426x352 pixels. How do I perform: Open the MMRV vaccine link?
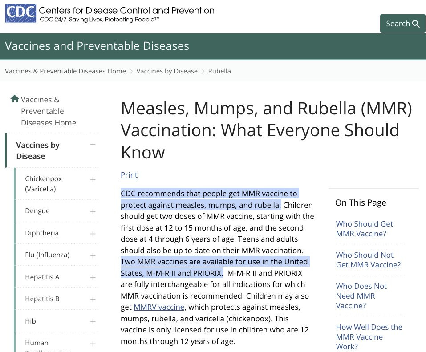[159, 307]
